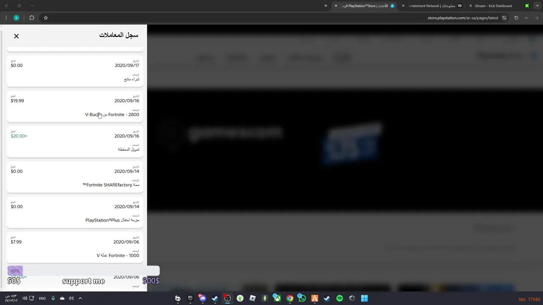Close the Kick Dashboard tab

pos(470,6)
